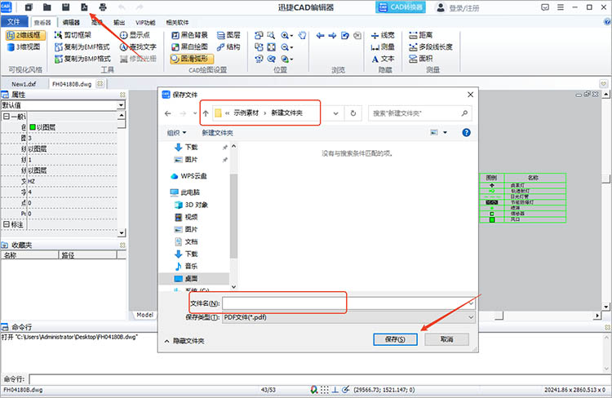Viewport: 612px width, 398px height.
Task: Toggle 圆滑弧形 smooth arcs
Action: point(192,59)
